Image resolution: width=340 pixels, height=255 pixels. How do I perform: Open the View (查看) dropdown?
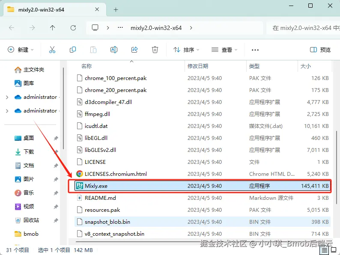pyautogui.click(x=224, y=50)
